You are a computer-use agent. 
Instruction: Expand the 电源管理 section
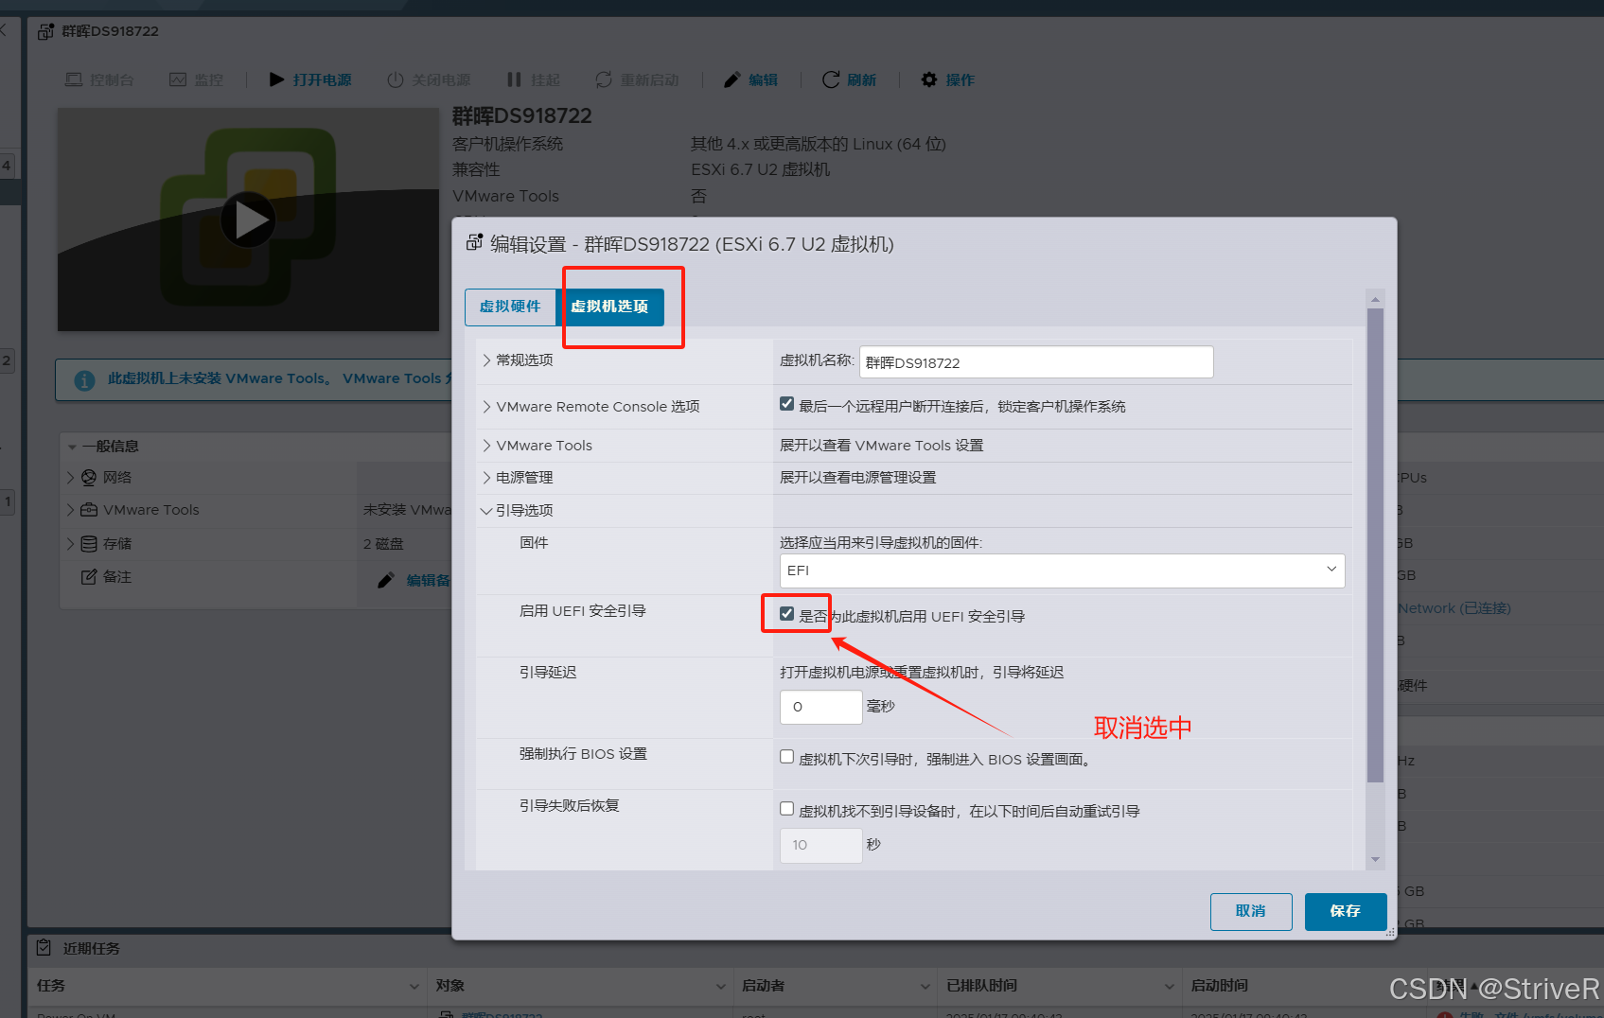pos(486,478)
